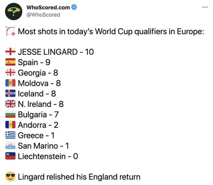Click the San Marino flag emoji

point(10,146)
